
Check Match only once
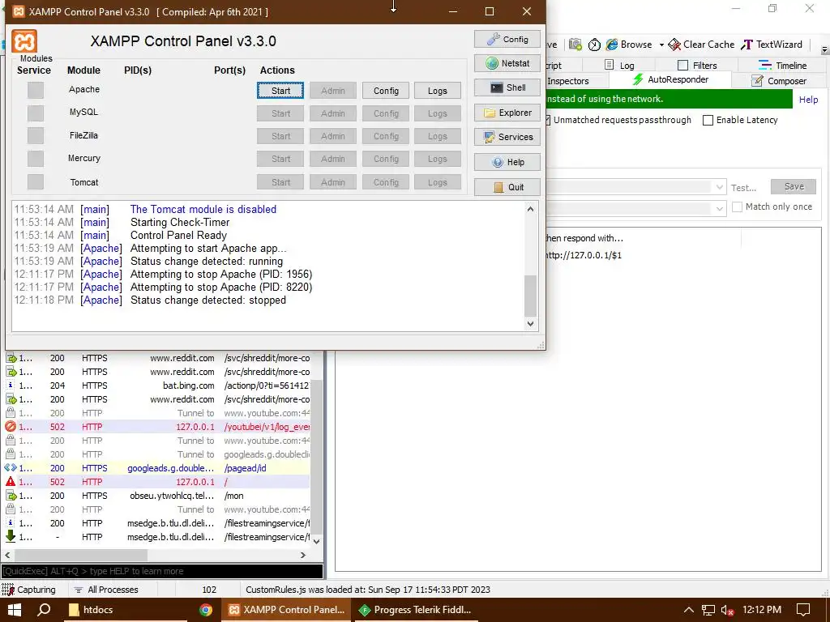tap(737, 207)
